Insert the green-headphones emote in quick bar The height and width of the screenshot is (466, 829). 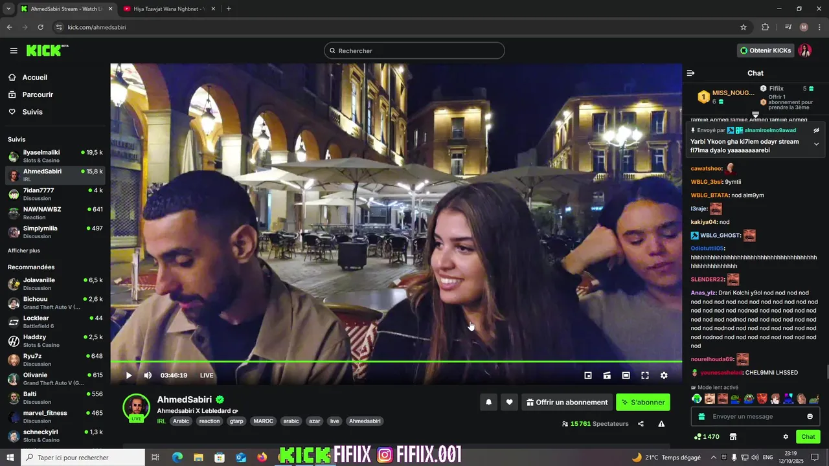point(697,399)
